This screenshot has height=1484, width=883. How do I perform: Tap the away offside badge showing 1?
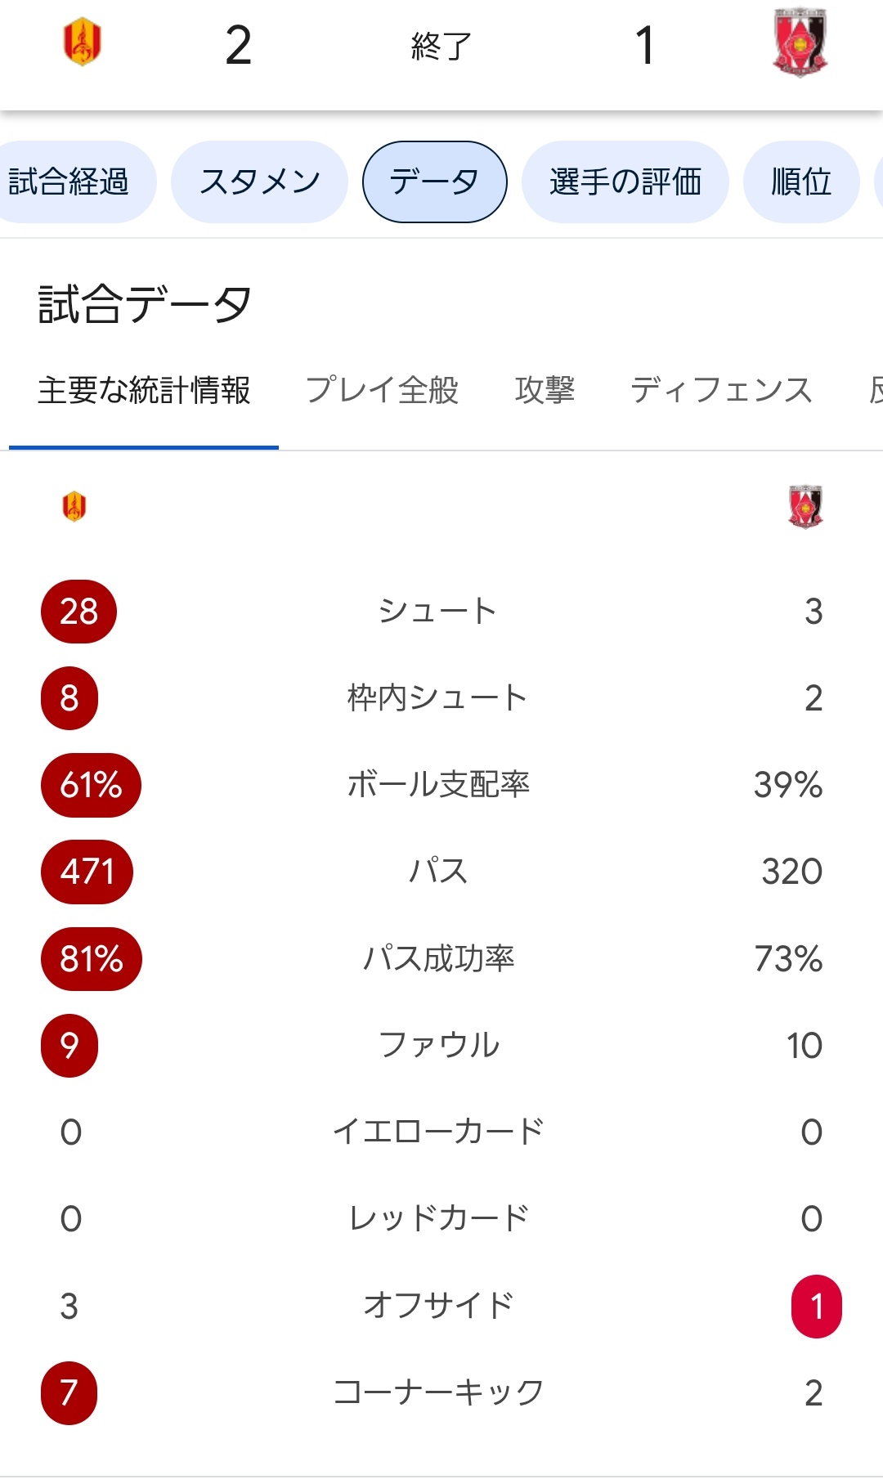[816, 1306]
